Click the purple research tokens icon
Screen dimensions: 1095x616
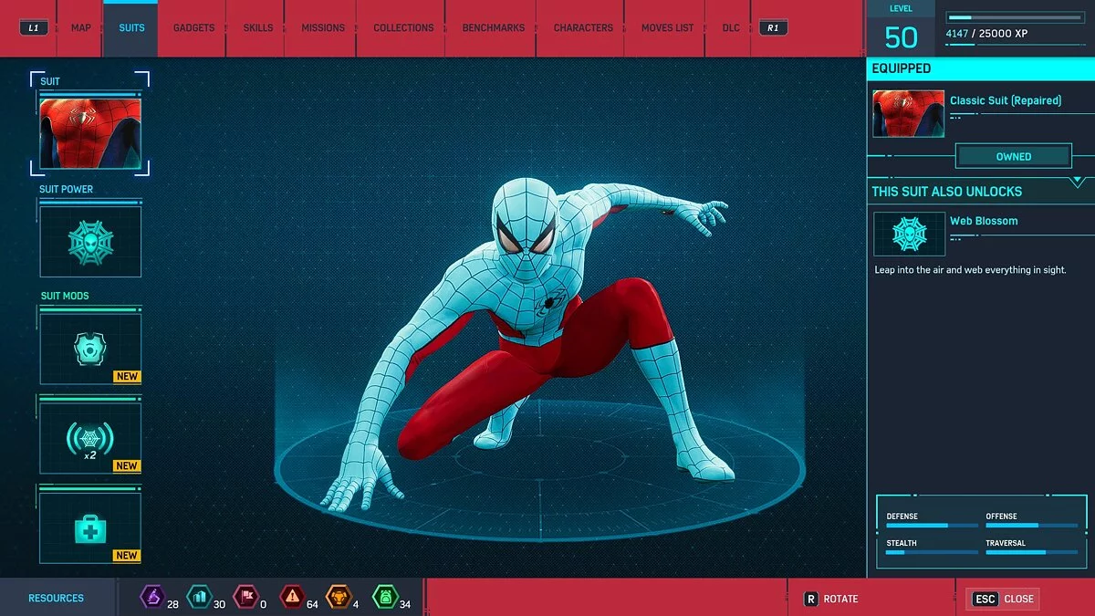153,598
